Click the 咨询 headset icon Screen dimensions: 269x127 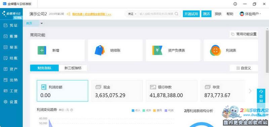coord(261,91)
